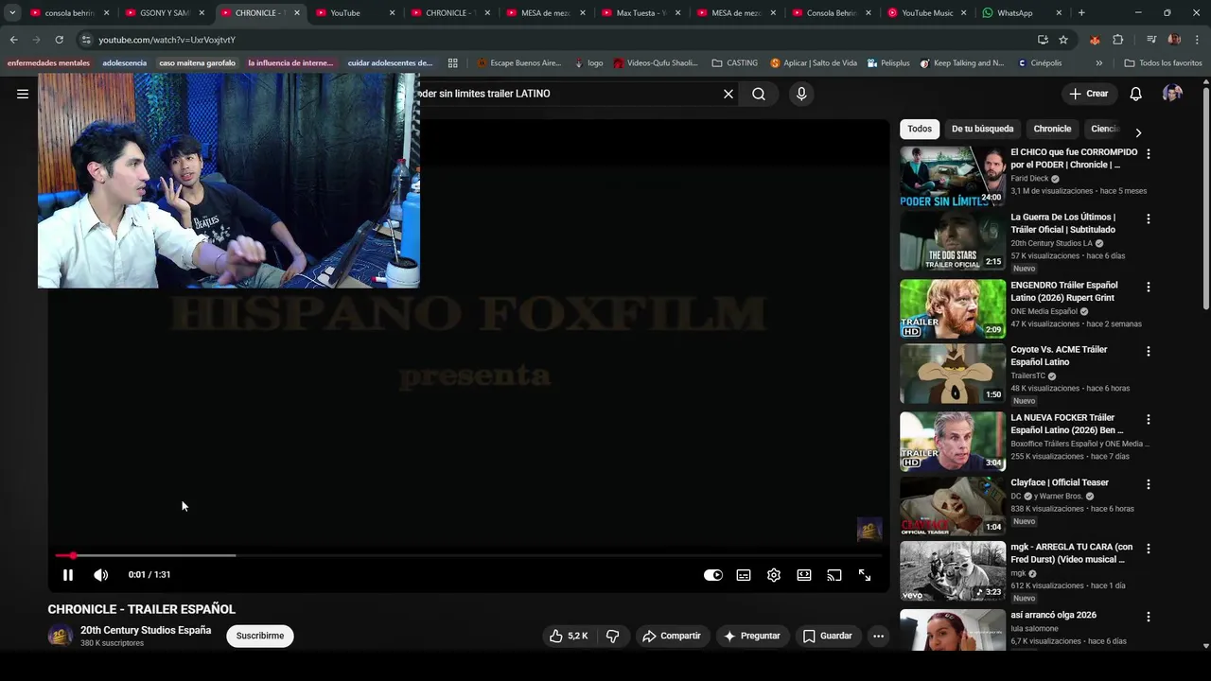Open more actions menu beside Guardar
Screen dimensions: 1211x681
[x=878, y=636]
